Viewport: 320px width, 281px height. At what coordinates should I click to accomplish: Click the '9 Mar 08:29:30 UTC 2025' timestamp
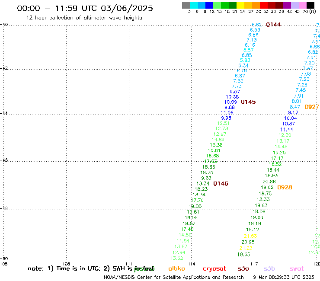pos(284,277)
